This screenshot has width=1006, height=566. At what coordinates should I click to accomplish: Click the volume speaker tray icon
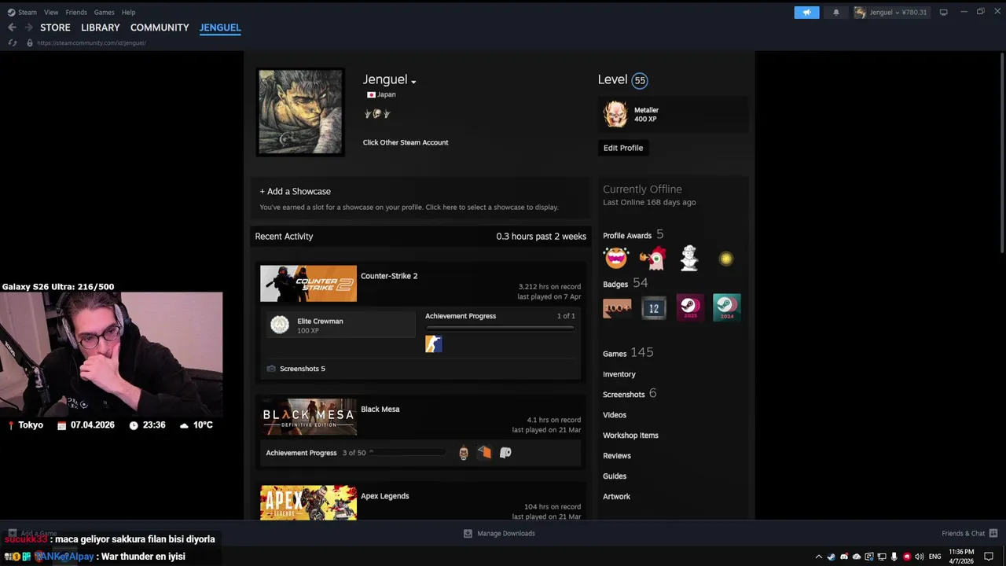pyautogui.click(x=919, y=557)
